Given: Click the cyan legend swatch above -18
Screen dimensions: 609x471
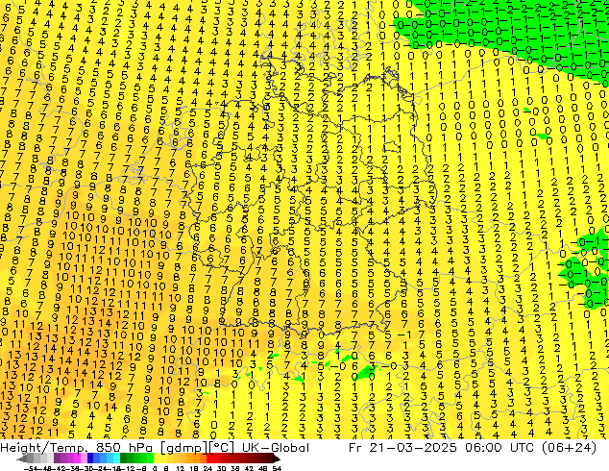Looking at the screenshot, I should tap(117, 458).
